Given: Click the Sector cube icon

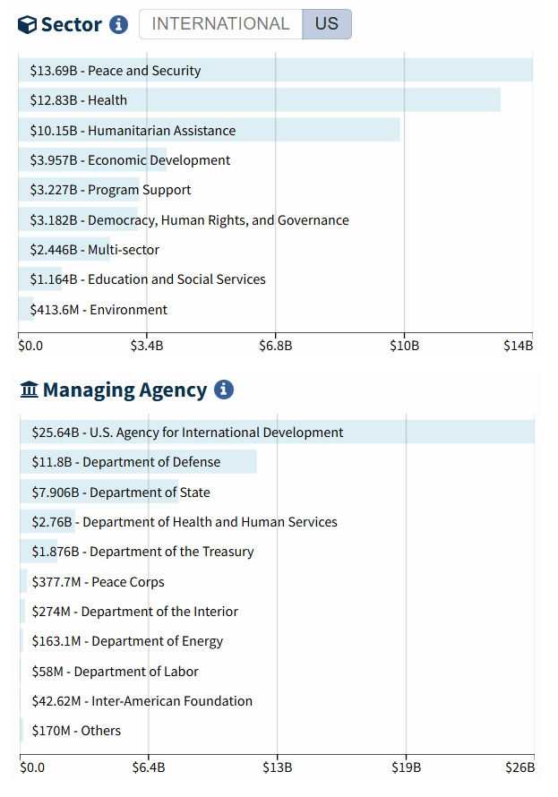Looking at the screenshot, I should coord(28,24).
